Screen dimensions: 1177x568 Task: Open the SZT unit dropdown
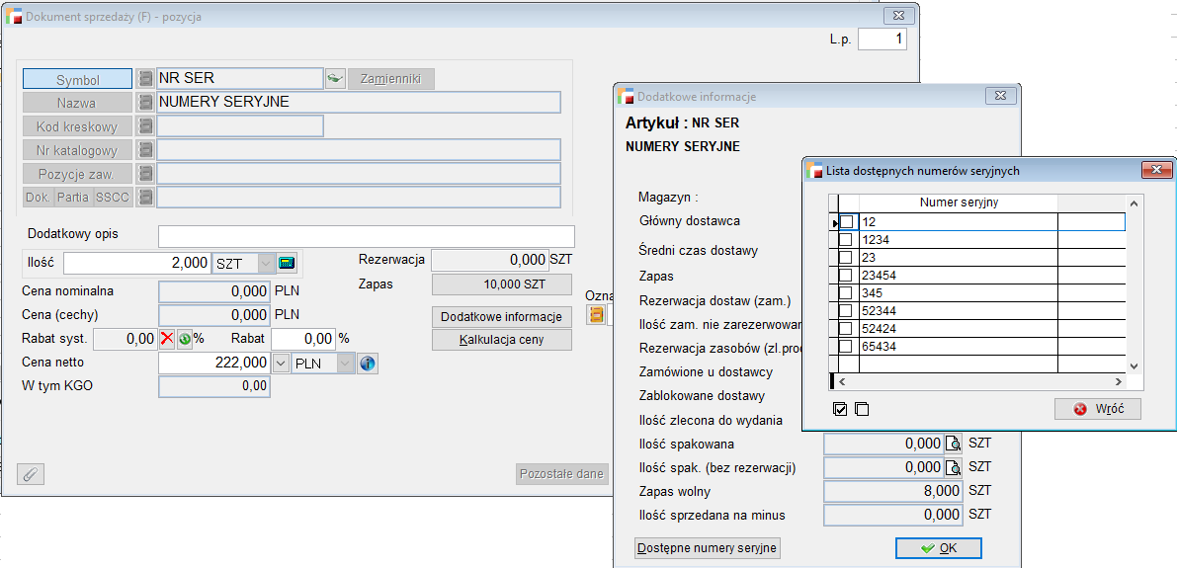pos(266,263)
